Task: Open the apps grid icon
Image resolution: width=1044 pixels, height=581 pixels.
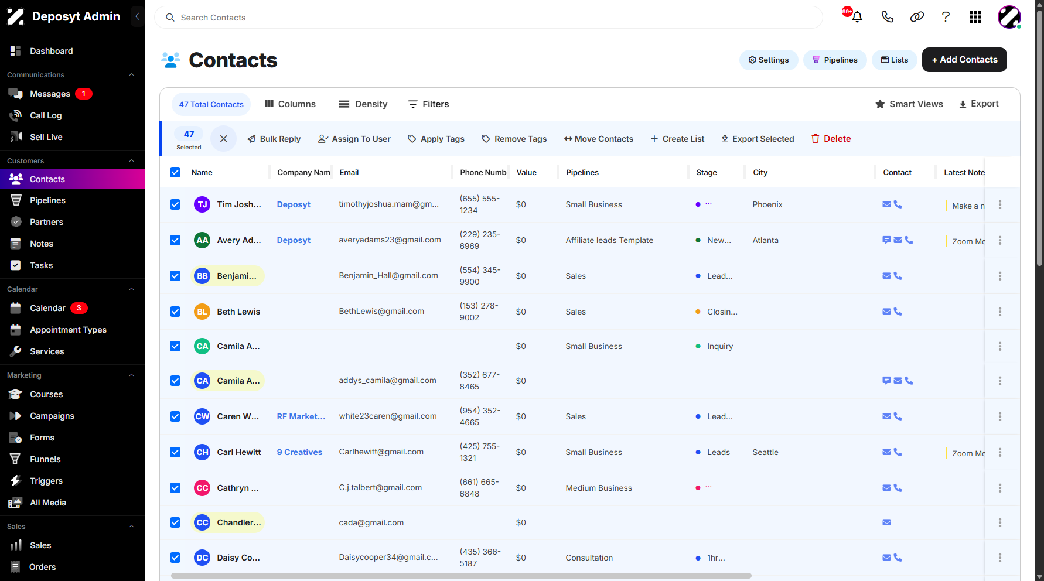Action: (x=975, y=17)
